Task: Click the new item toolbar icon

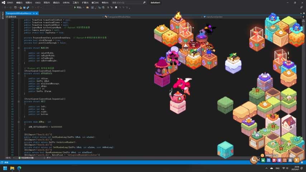Action: tap(16, 8)
